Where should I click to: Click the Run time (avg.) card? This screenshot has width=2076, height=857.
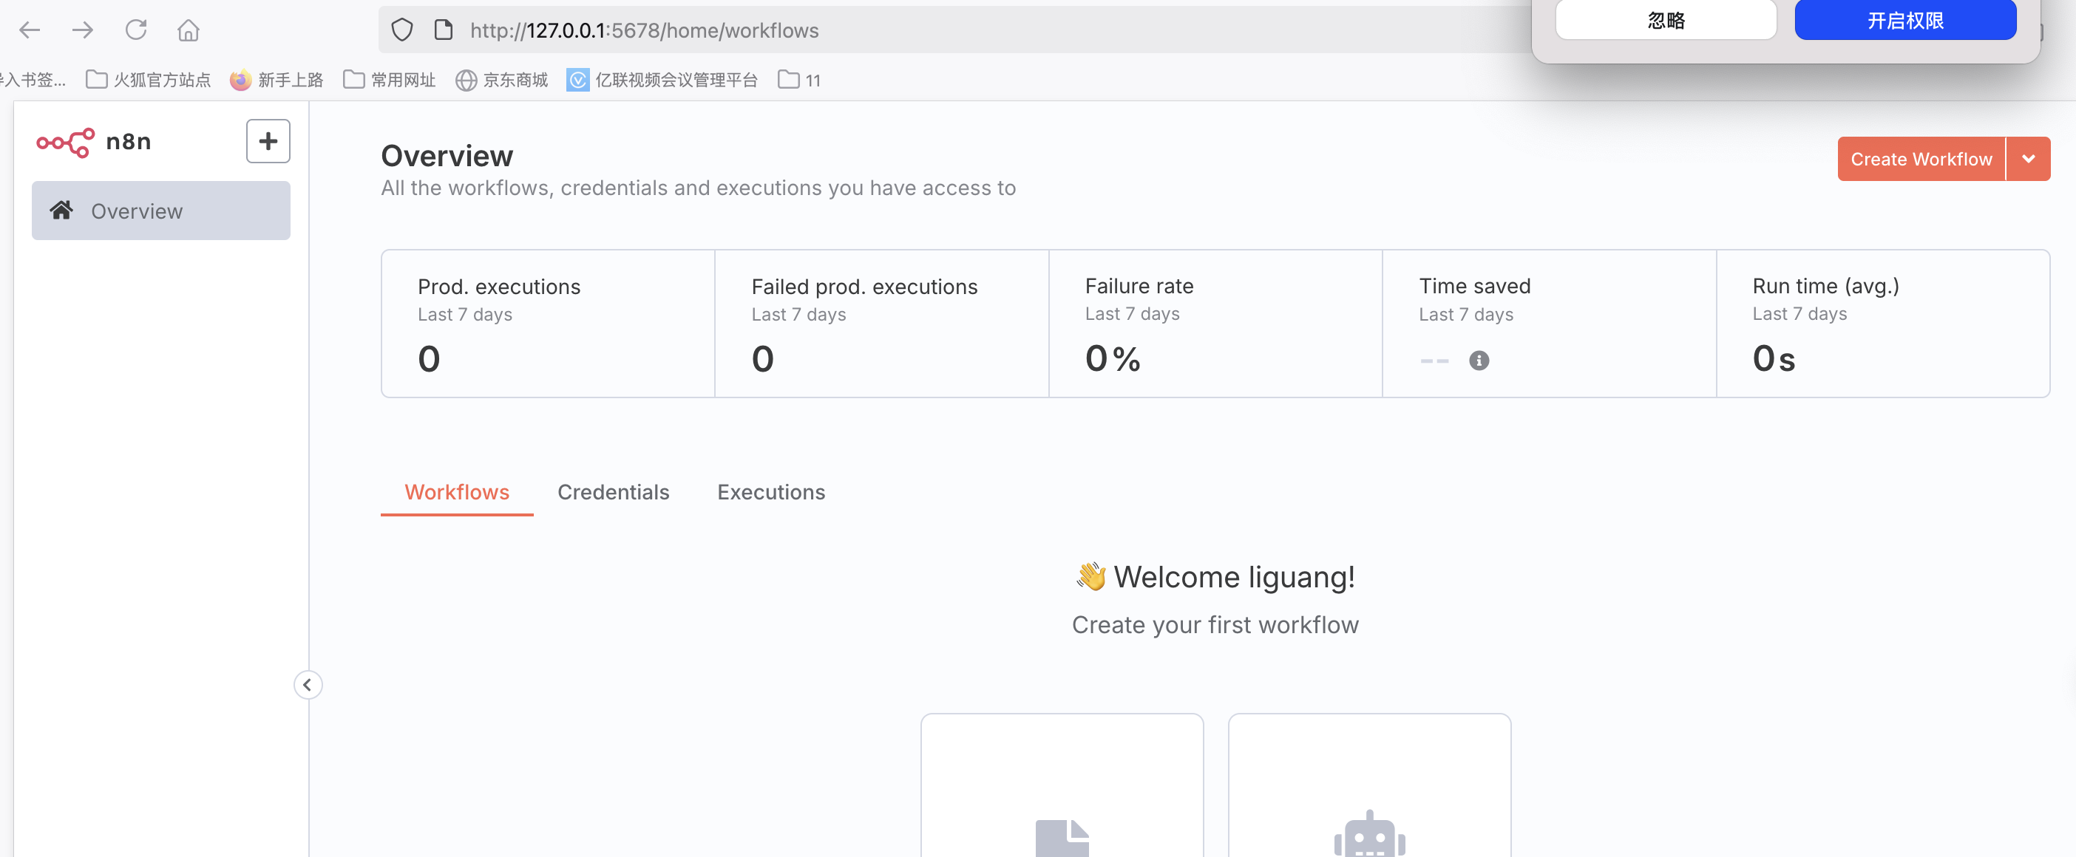click(1883, 323)
